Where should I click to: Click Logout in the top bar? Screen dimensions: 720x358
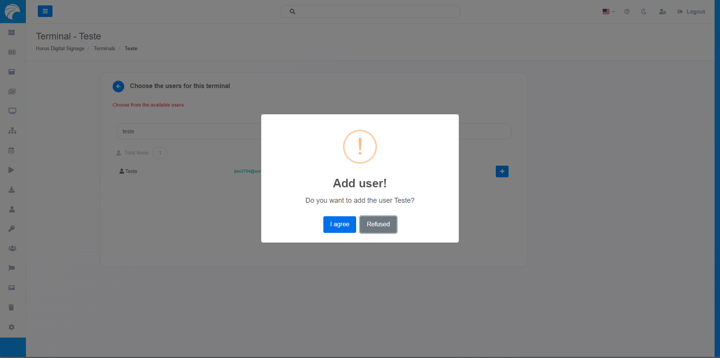click(691, 12)
